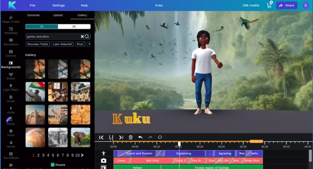This screenshot has width=313, height=169.
Task: Click the loop refresh icon in timeline
Action: tap(160, 138)
